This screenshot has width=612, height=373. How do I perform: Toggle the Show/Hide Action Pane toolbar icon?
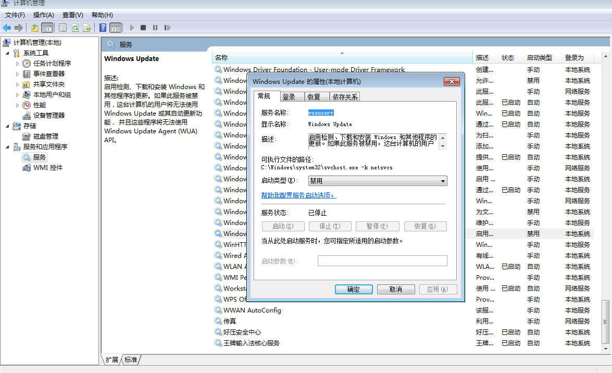coord(116,28)
